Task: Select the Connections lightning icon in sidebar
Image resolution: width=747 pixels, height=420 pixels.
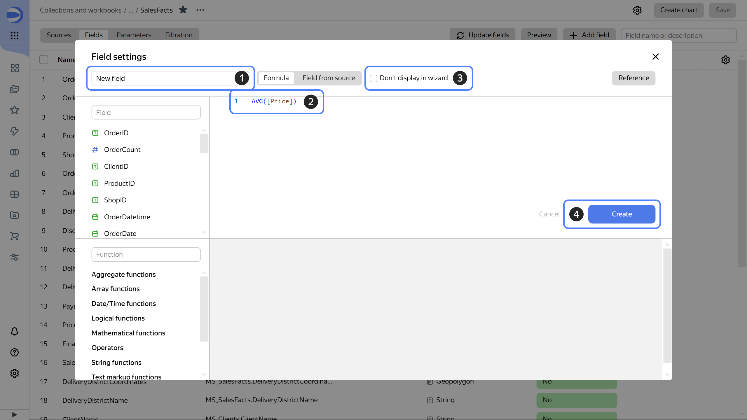Action: click(x=14, y=132)
